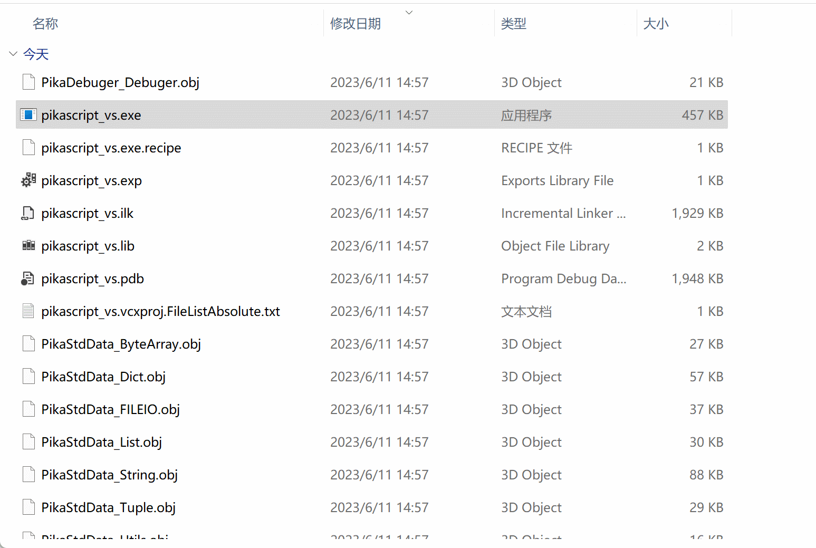The image size is (816, 548).
Task: Click the pikascript_vs.pdb debug file icon
Action: tap(28, 278)
